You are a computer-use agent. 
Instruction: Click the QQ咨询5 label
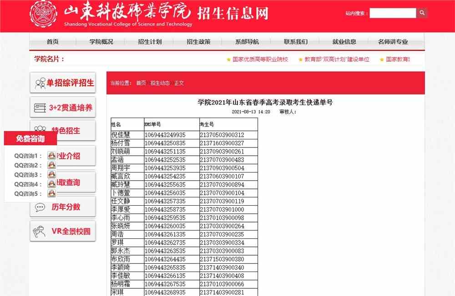point(28,193)
